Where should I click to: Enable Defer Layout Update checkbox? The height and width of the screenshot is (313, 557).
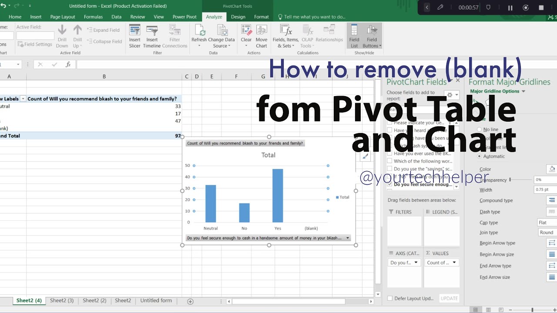tap(390, 298)
